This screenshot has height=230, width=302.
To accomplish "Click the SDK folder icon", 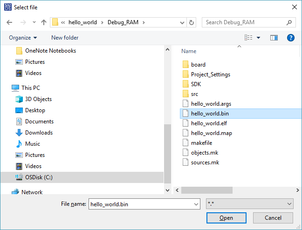I will click(185, 84).
